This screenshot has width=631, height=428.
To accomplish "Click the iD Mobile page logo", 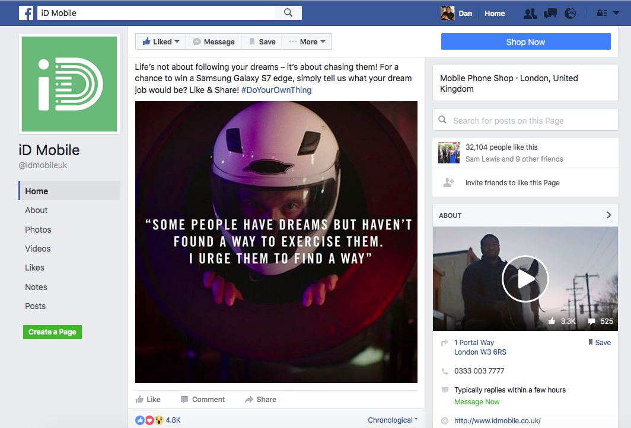I will (69, 84).
